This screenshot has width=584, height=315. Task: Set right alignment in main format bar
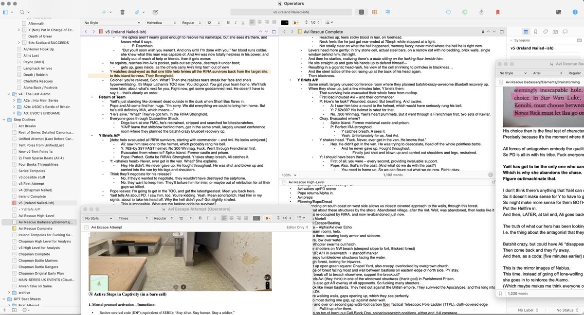tap(266, 22)
